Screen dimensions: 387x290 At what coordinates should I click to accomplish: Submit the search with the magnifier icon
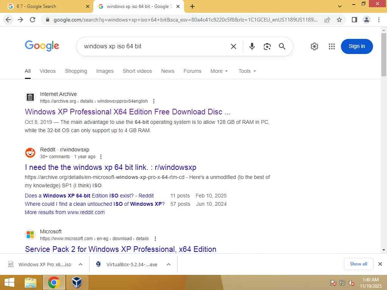(x=282, y=46)
